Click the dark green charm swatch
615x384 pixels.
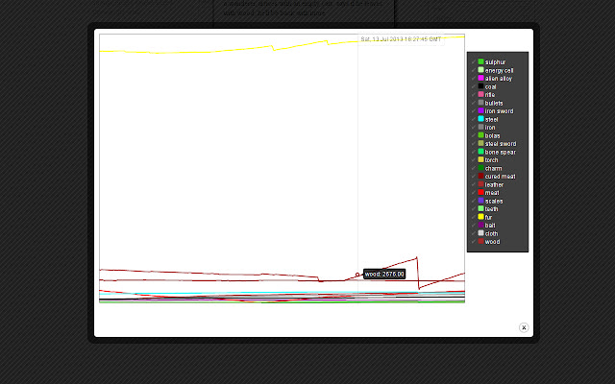click(480, 168)
